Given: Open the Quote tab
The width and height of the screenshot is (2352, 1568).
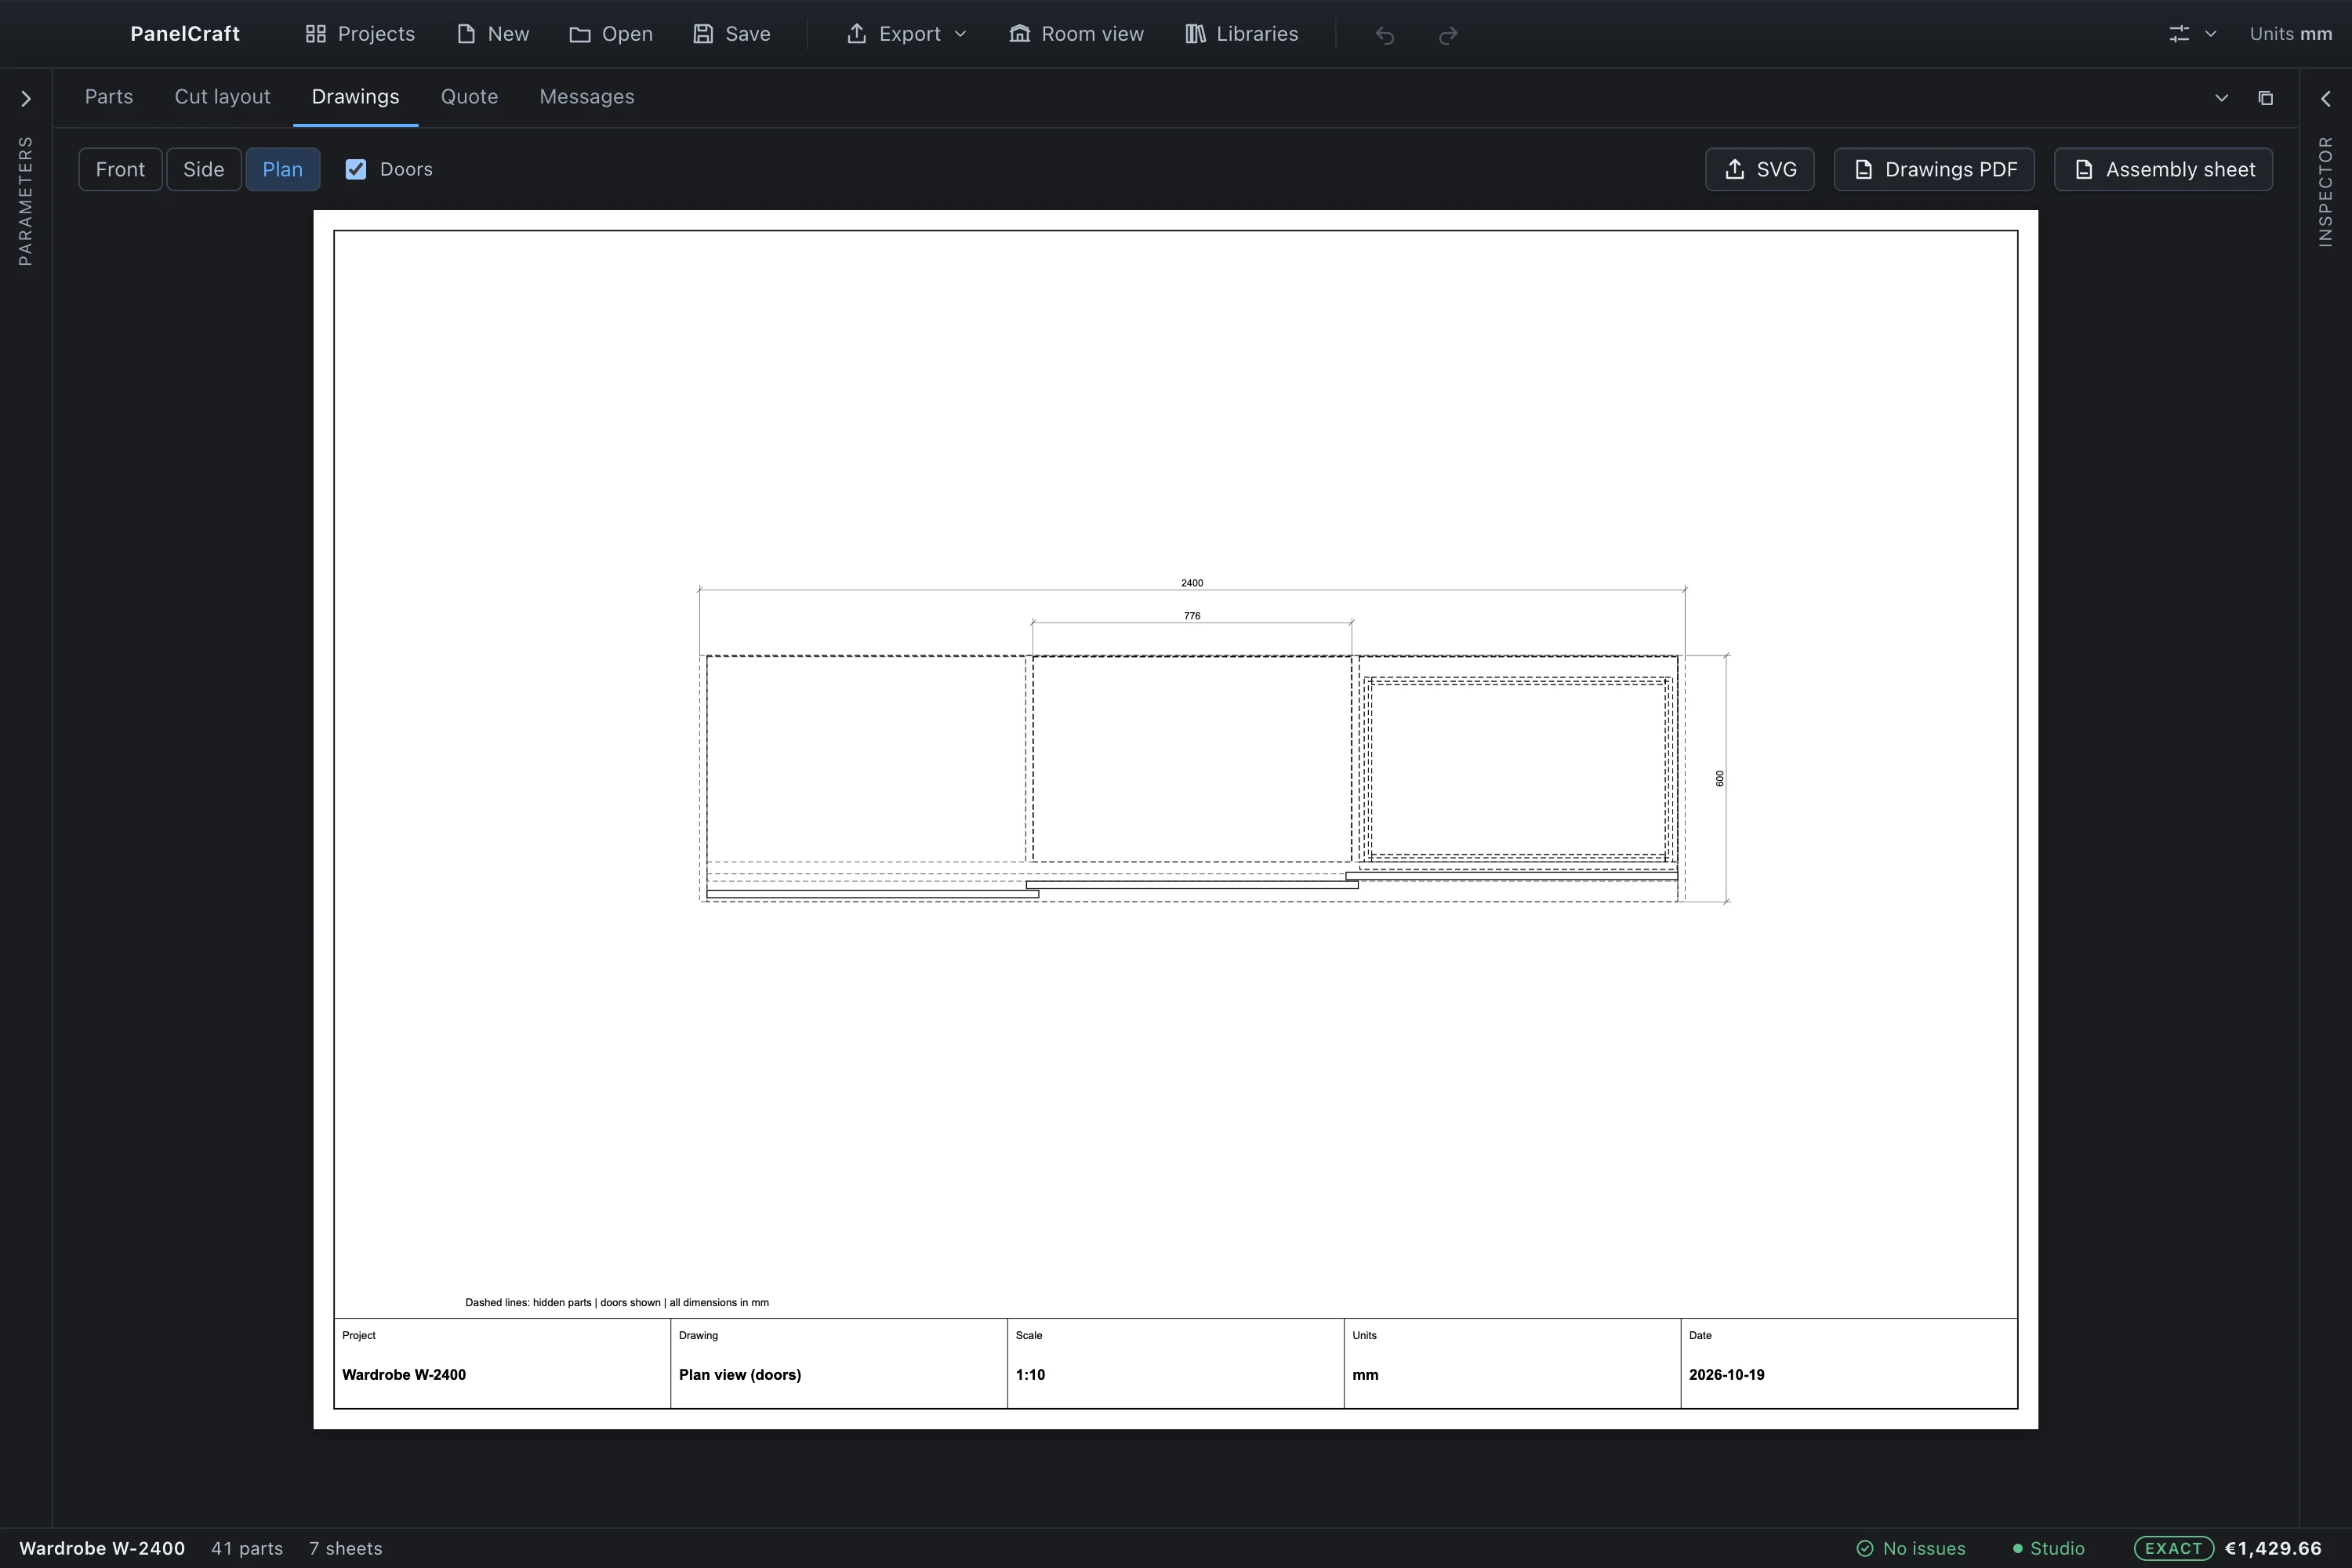Looking at the screenshot, I should (x=469, y=97).
